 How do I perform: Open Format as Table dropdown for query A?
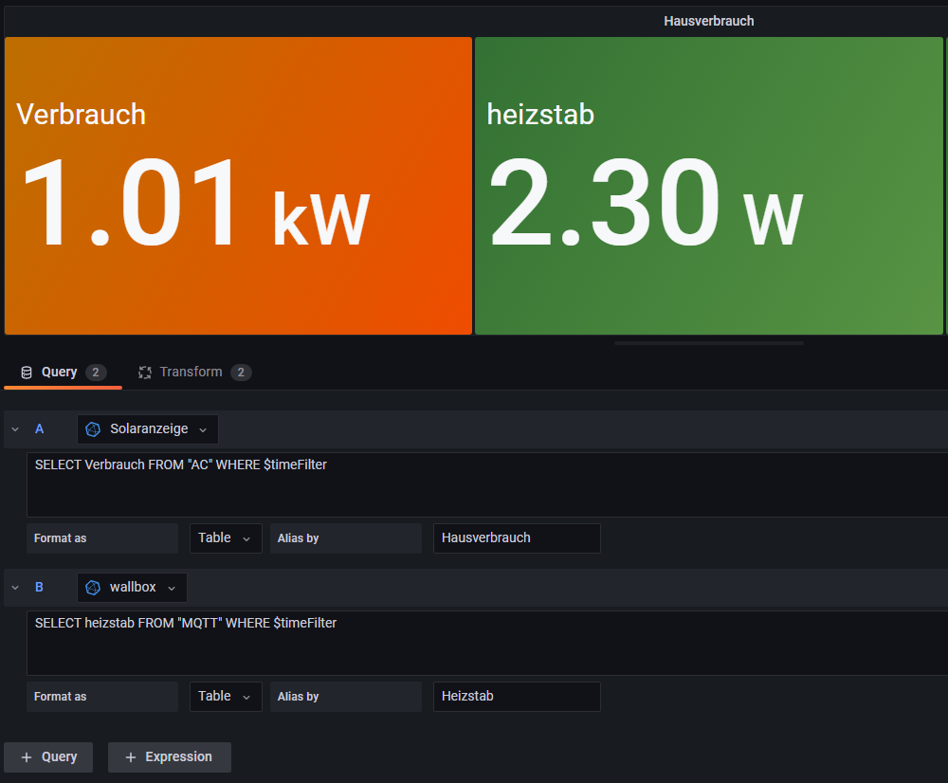[226, 538]
